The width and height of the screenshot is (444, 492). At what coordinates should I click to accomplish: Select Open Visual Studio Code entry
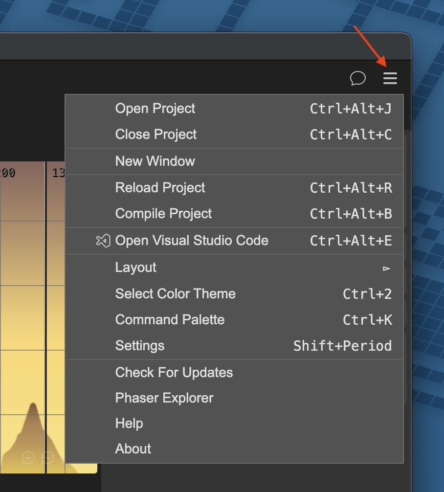[192, 241]
